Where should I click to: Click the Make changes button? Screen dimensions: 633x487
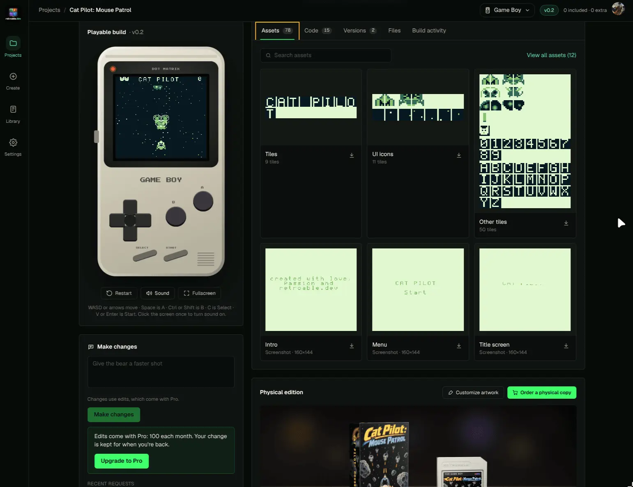pyautogui.click(x=114, y=415)
